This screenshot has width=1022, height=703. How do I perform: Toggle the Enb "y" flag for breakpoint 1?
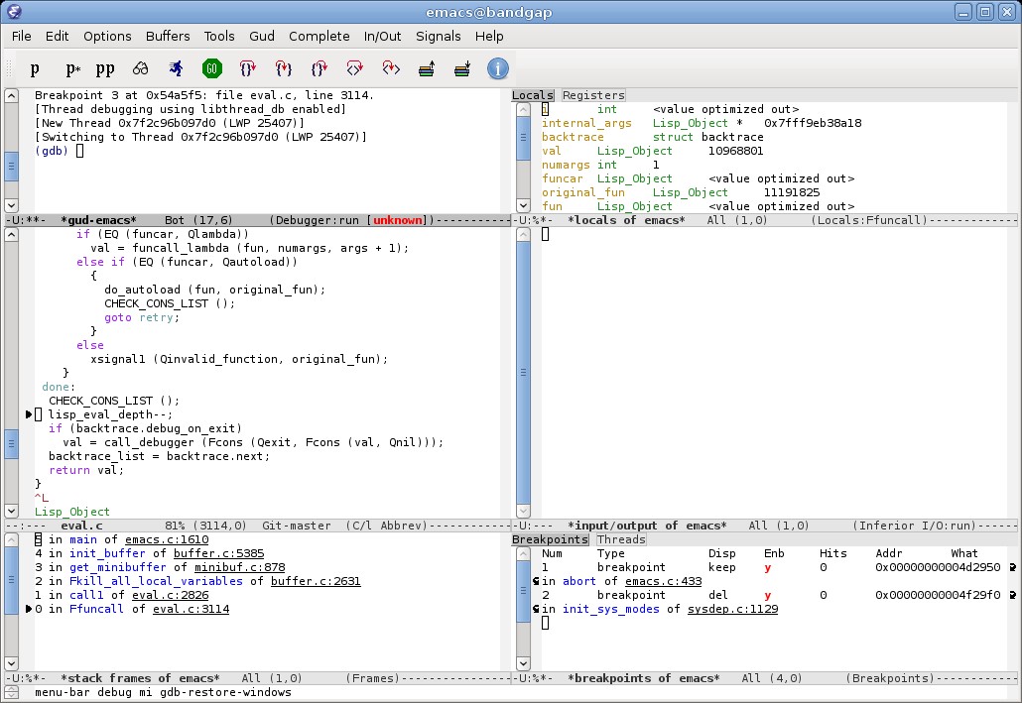767,567
